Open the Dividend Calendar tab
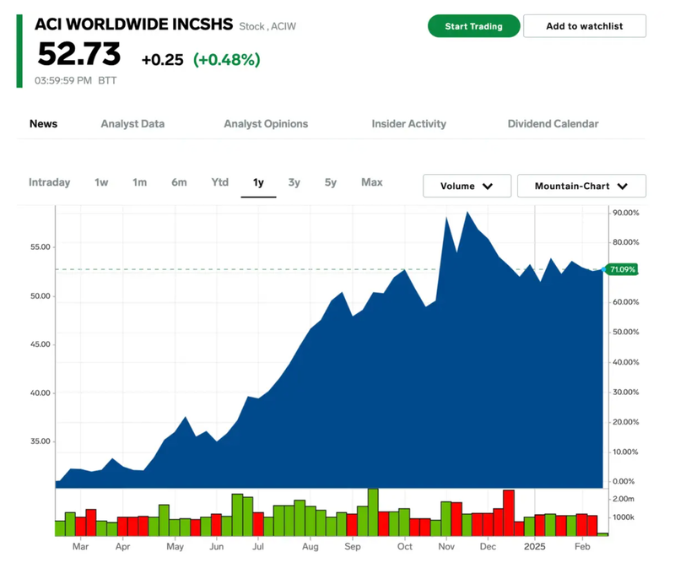 coord(553,124)
